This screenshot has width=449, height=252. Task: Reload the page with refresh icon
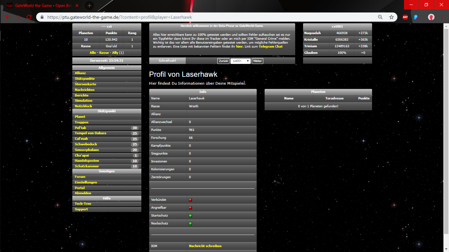[29, 17]
